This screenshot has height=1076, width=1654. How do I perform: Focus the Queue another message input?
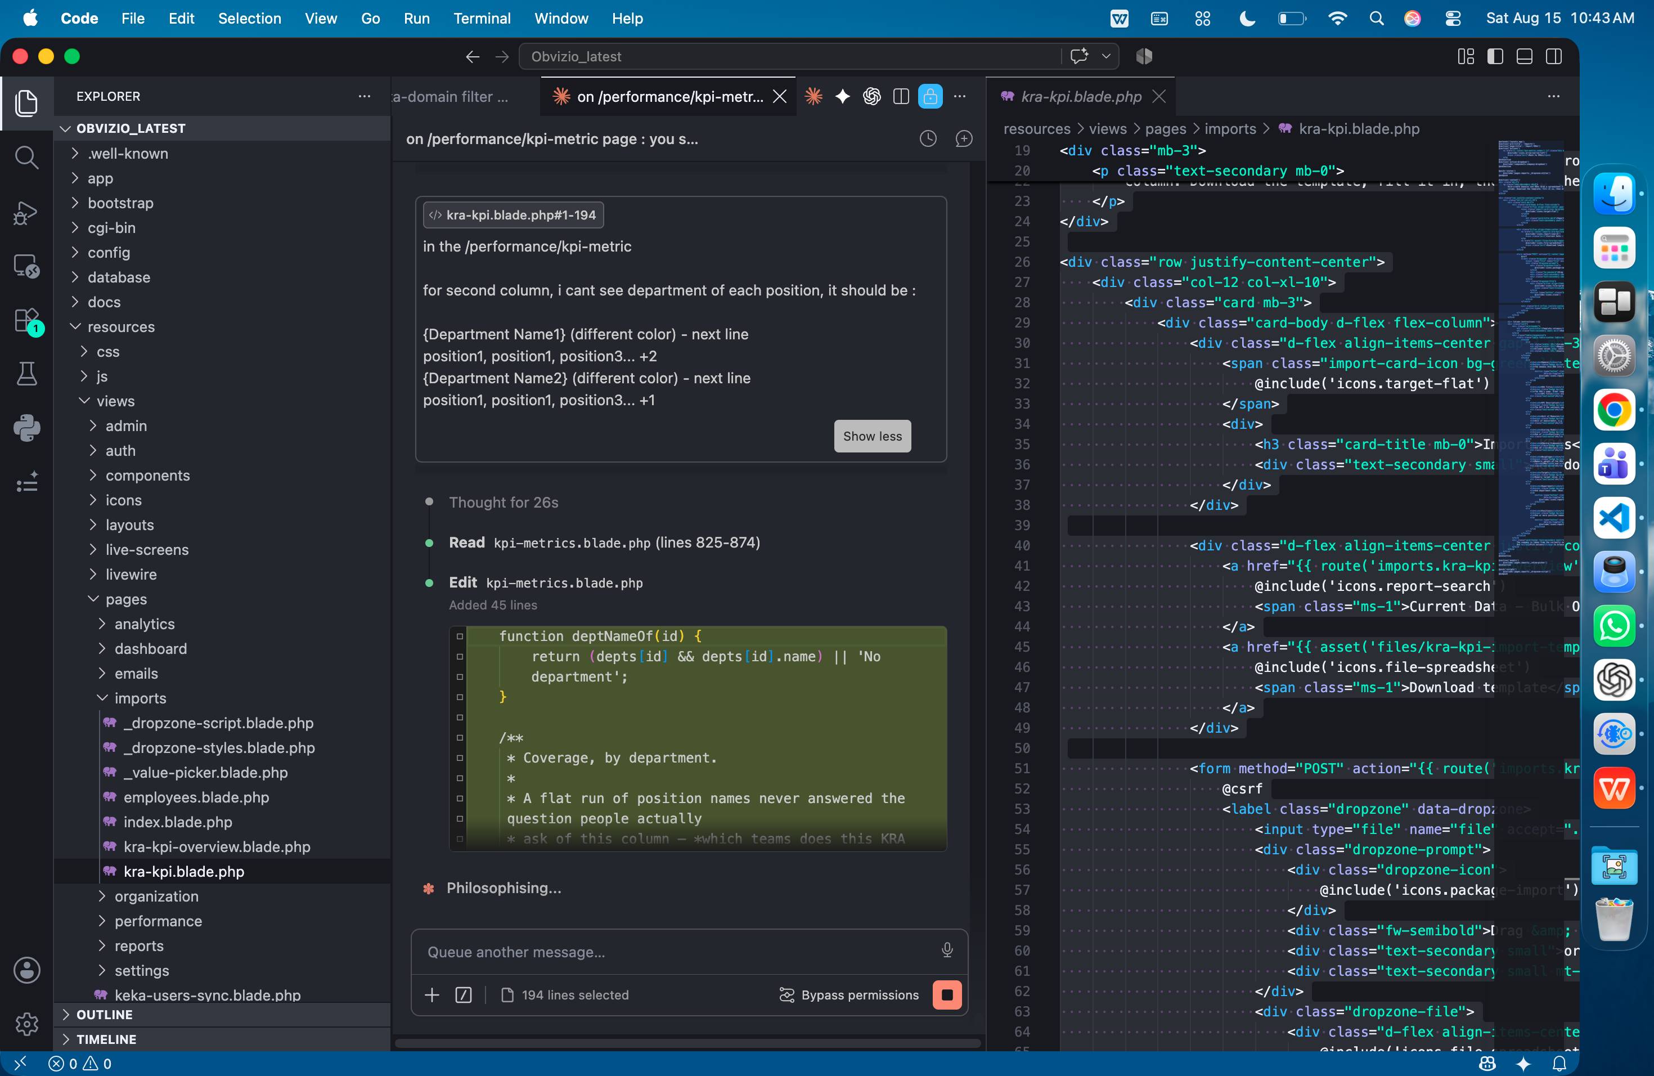(x=677, y=952)
